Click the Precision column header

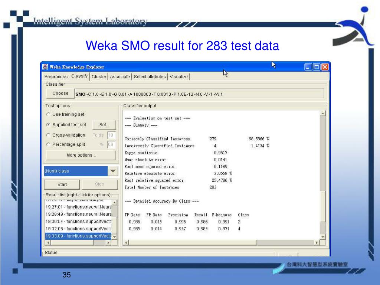click(x=178, y=215)
